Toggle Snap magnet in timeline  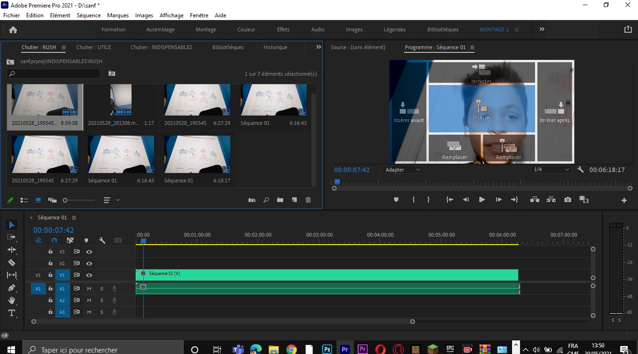click(54, 240)
